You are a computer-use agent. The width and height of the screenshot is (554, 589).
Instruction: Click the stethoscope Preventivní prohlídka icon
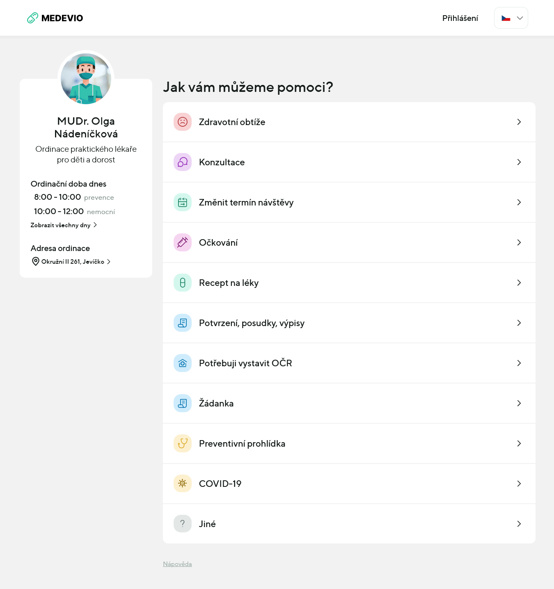(x=183, y=443)
